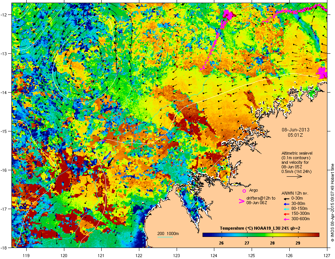The image size is (335, 259).
Task: Select the red 150-300m legend arrow
Action: tap(286, 214)
